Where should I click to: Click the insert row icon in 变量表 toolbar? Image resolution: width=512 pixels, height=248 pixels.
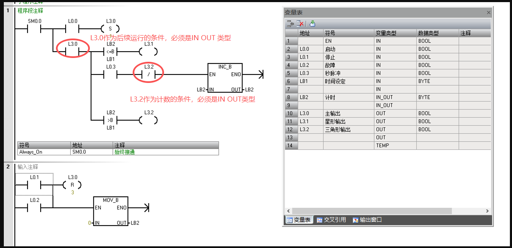pyautogui.click(x=290, y=24)
